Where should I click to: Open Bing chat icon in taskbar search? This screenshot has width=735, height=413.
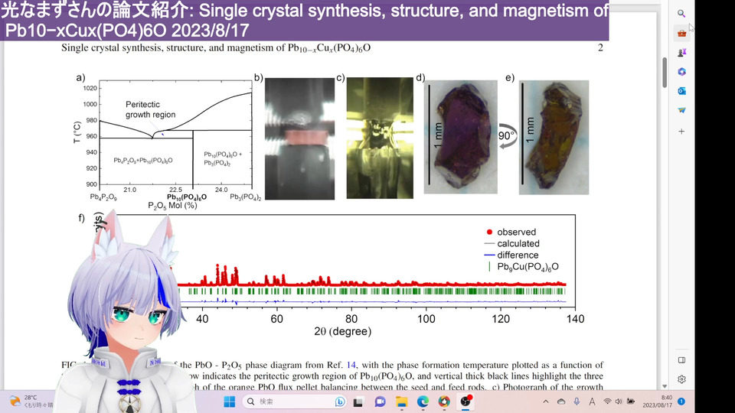pos(340,402)
